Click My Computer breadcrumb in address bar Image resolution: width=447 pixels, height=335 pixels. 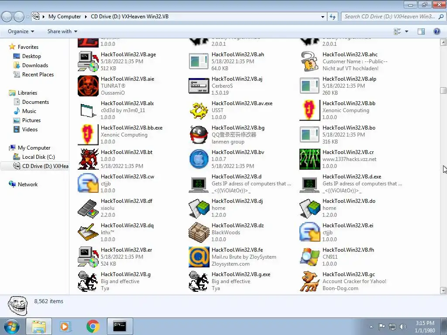click(x=65, y=17)
